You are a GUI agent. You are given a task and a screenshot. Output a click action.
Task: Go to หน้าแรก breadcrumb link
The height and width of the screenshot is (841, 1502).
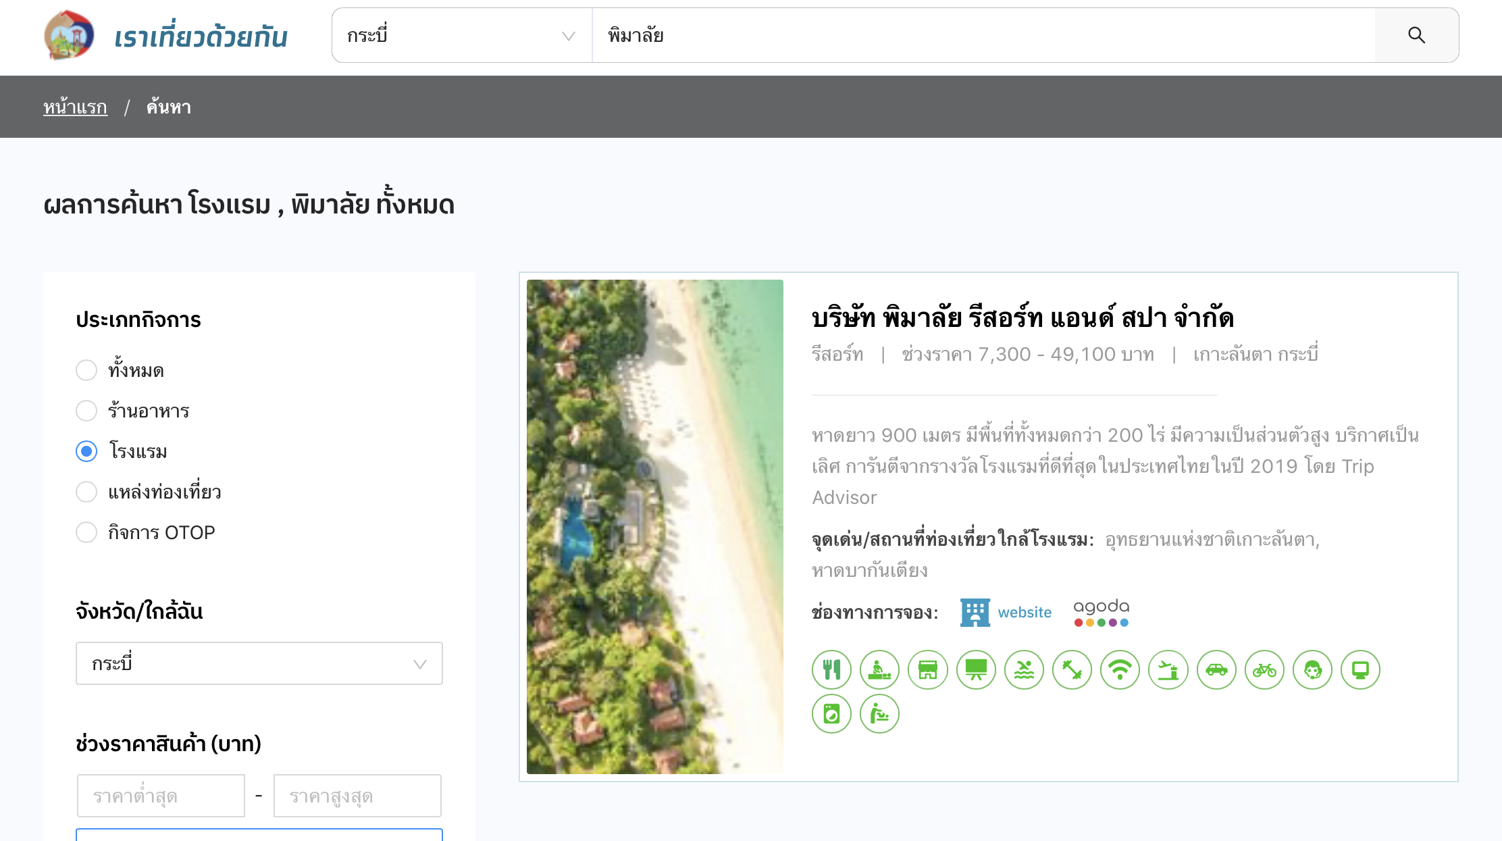tap(75, 107)
